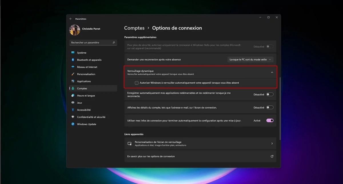Screen dimensions: 343x184
Task: Click the Confidentialité et sécurité shield icon
Action: [x=73, y=117]
